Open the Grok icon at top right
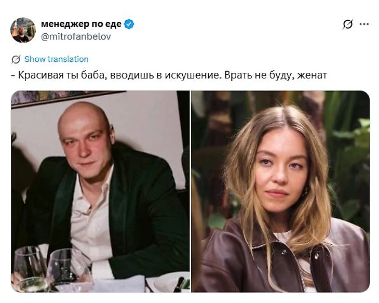 click(x=348, y=24)
